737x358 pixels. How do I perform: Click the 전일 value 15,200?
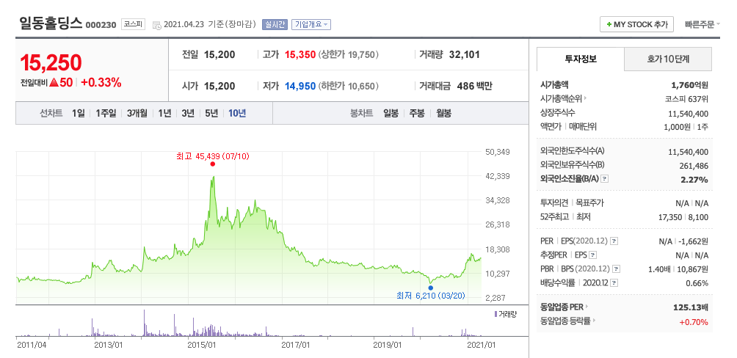point(219,54)
